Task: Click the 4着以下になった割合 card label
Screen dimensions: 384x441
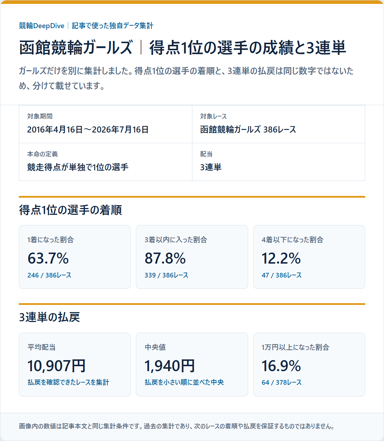Action: [x=292, y=240]
